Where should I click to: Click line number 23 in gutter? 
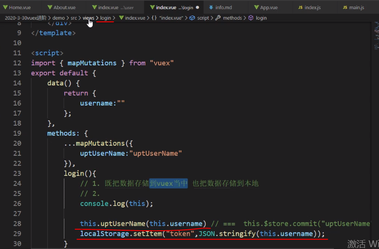17,173
